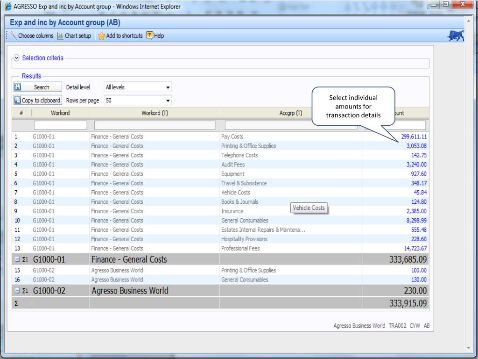Click the scroll down arrow of the scrollbar
This screenshot has width=478, height=359.
[469, 348]
